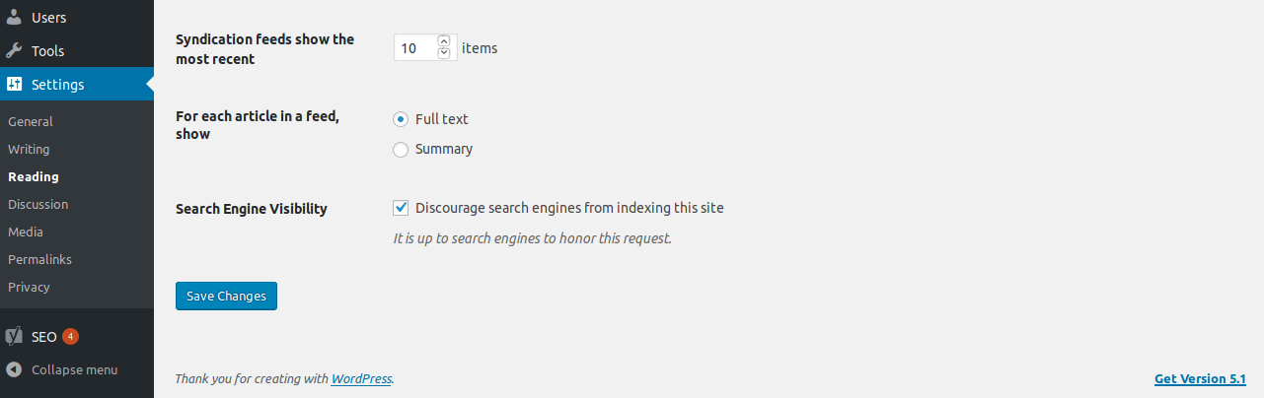1264x398 pixels.
Task: Select the Summary radio option
Action: click(401, 150)
